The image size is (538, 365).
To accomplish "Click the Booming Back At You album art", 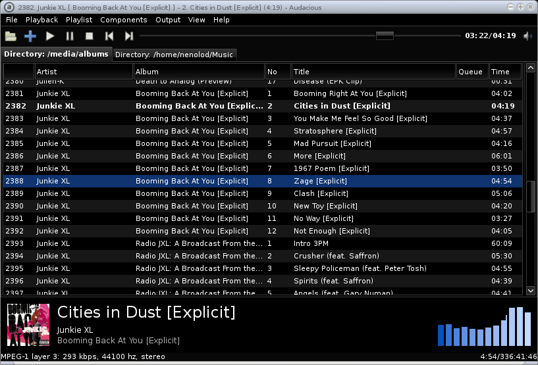I will tap(28, 325).
